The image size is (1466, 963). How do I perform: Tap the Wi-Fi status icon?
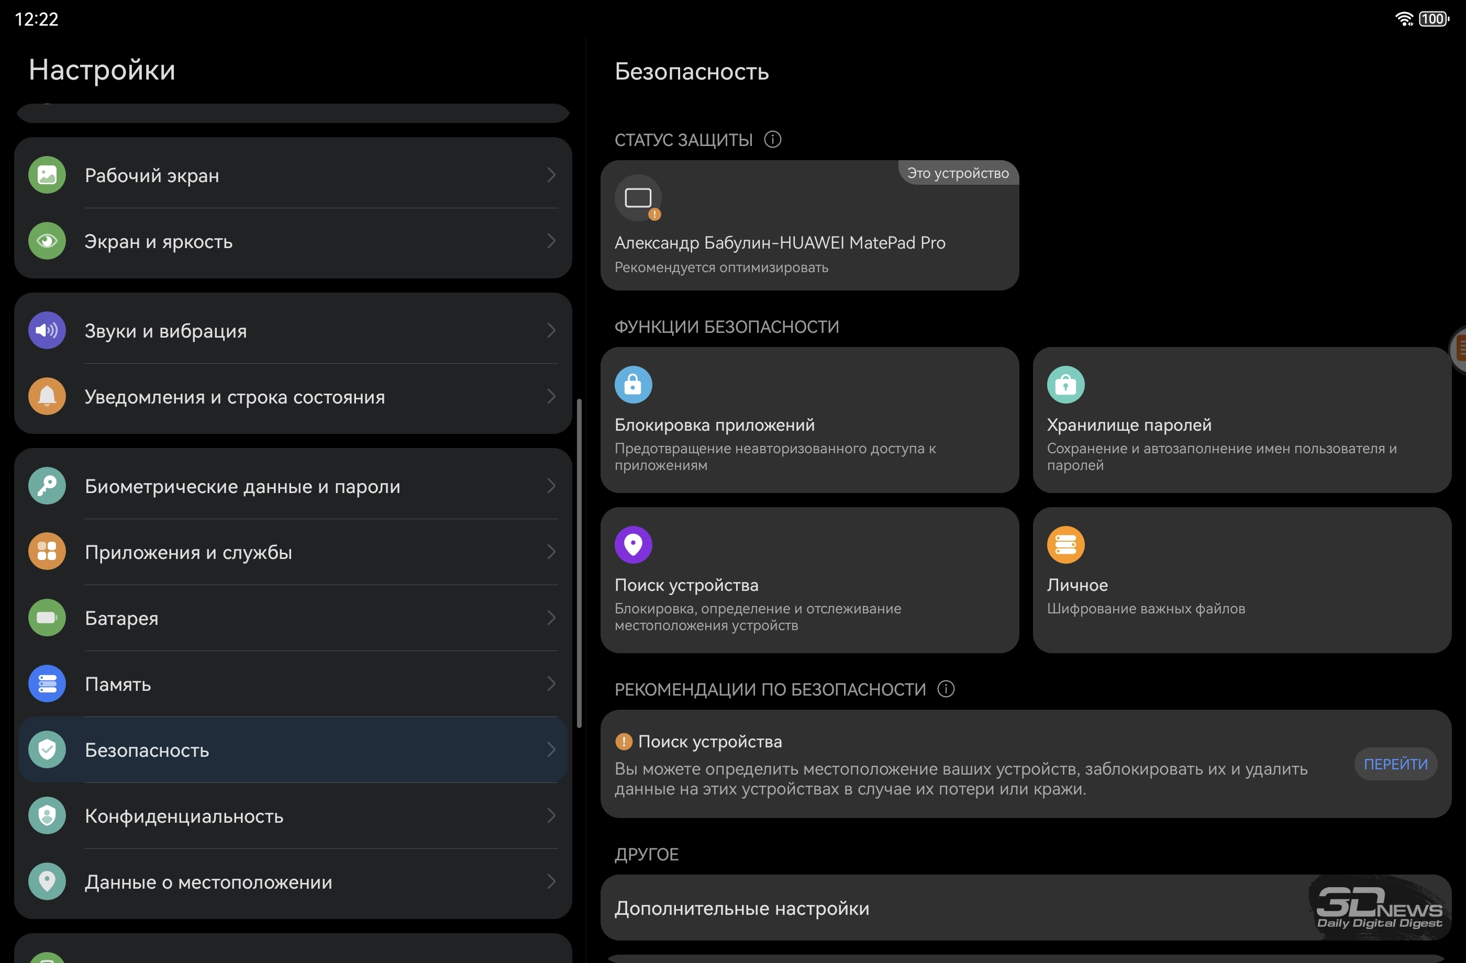pyautogui.click(x=1404, y=19)
